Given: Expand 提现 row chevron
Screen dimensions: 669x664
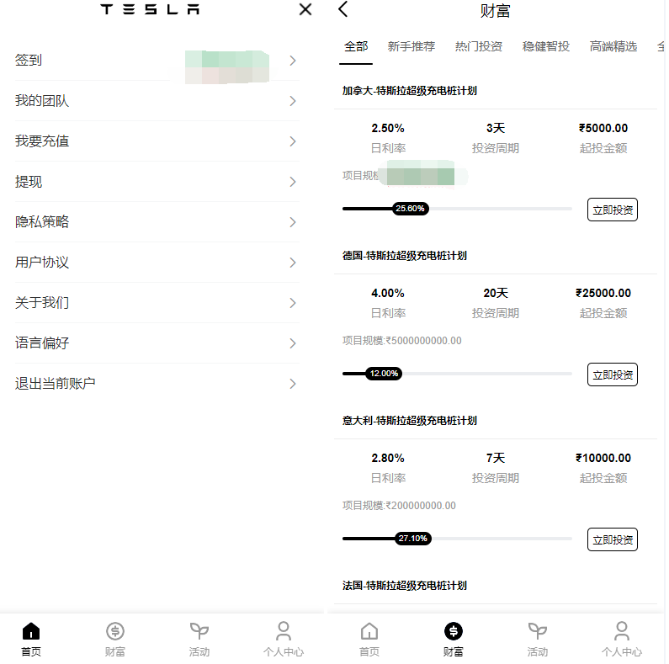Looking at the screenshot, I should (x=293, y=182).
